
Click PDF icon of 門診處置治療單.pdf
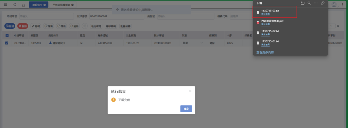[x=258, y=23]
